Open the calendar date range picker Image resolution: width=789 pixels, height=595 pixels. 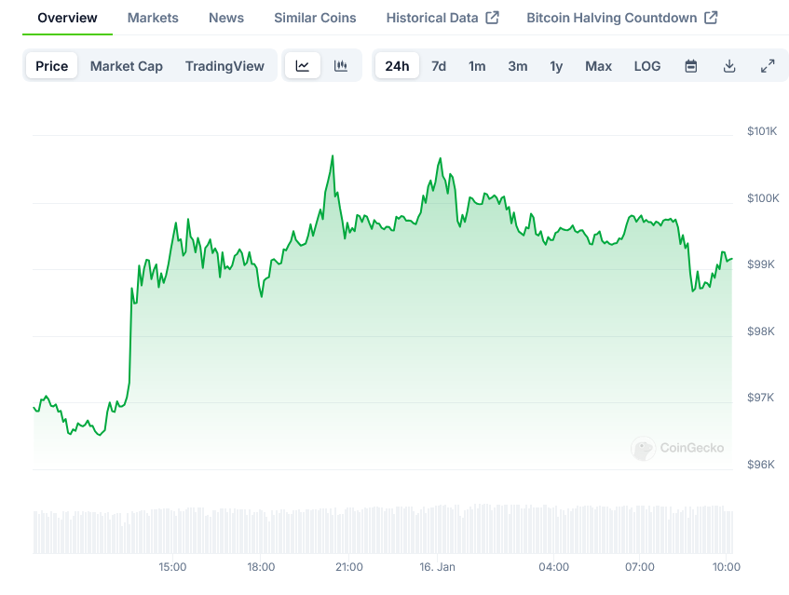(x=691, y=66)
